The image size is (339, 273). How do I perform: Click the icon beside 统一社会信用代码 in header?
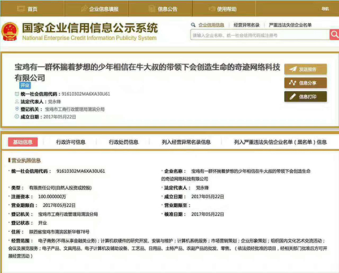(16, 94)
